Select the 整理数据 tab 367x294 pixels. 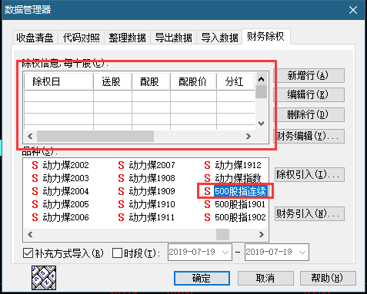pyautogui.click(x=127, y=38)
